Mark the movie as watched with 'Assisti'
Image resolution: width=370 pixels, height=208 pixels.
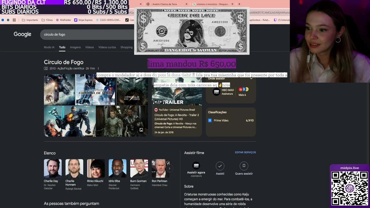(220, 166)
